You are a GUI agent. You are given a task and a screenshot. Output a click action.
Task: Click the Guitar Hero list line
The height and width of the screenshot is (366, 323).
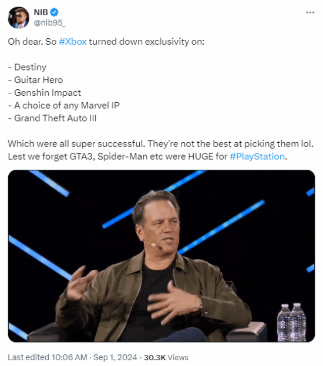(35, 80)
